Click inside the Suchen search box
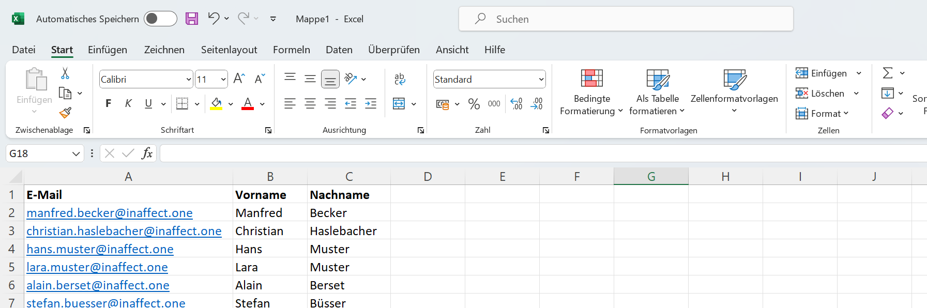Viewport: 927px width, 308px height. pos(626,19)
